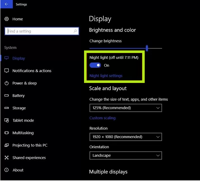Click "Change the size of text, apps" label
This screenshot has width=200, height=181.
(x=129, y=99)
